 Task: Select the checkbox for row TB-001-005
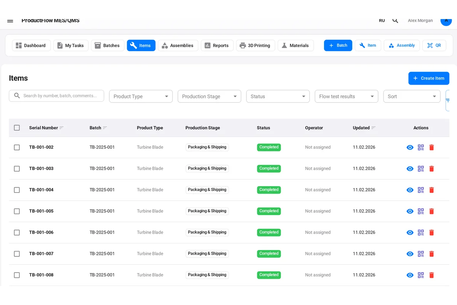[x=17, y=211]
